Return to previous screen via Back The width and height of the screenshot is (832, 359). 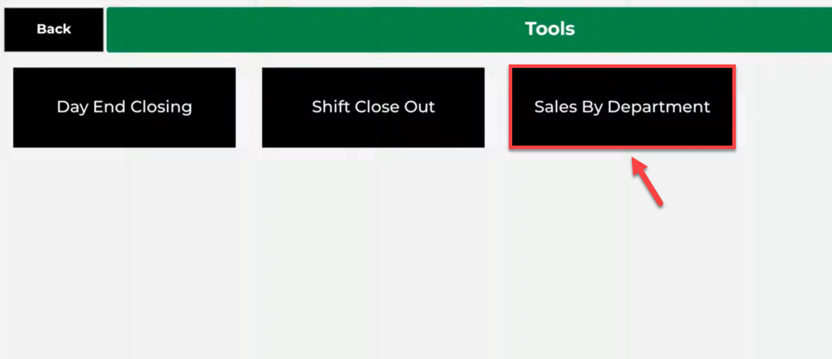tap(54, 29)
